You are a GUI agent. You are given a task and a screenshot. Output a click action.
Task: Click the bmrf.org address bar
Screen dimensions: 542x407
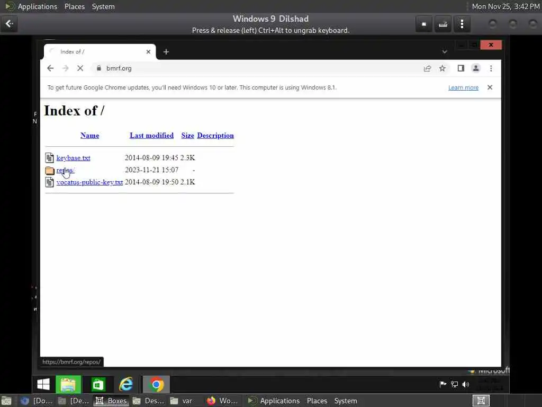[x=259, y=68]
